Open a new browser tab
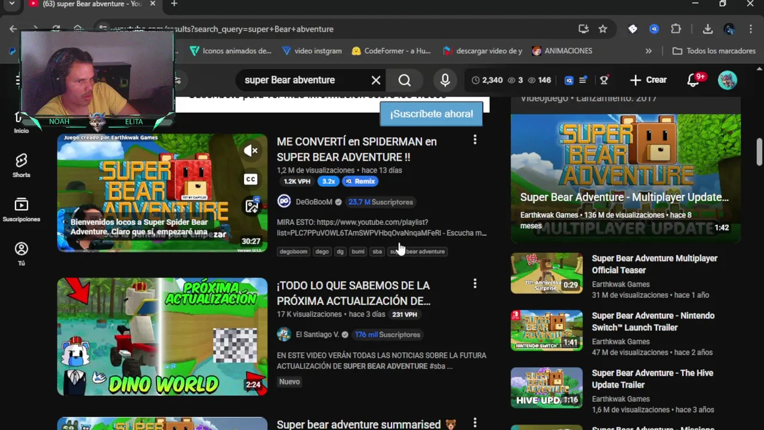Viewport: 764px width, 430px height. click(x=174, y=4)
